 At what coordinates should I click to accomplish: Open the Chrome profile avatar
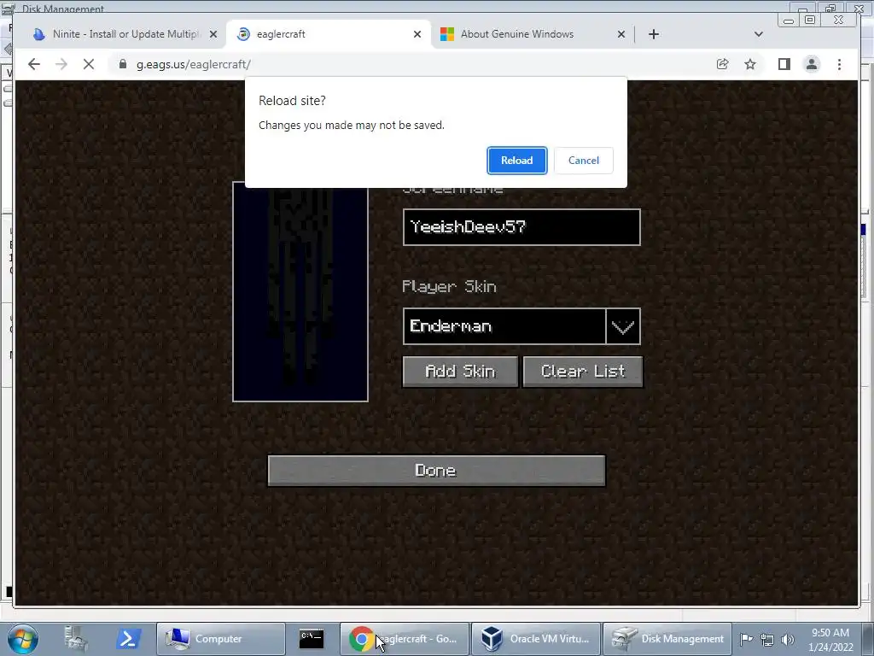pos(812,64)
